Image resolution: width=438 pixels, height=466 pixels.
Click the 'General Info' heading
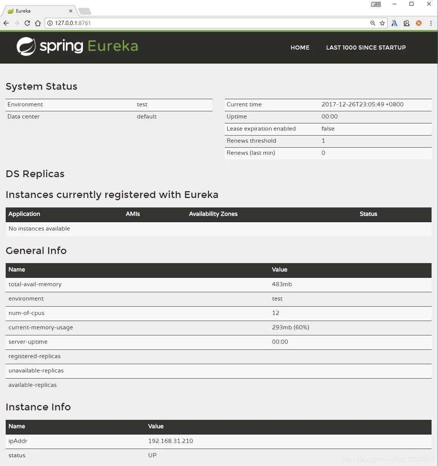tap(36, 251)
